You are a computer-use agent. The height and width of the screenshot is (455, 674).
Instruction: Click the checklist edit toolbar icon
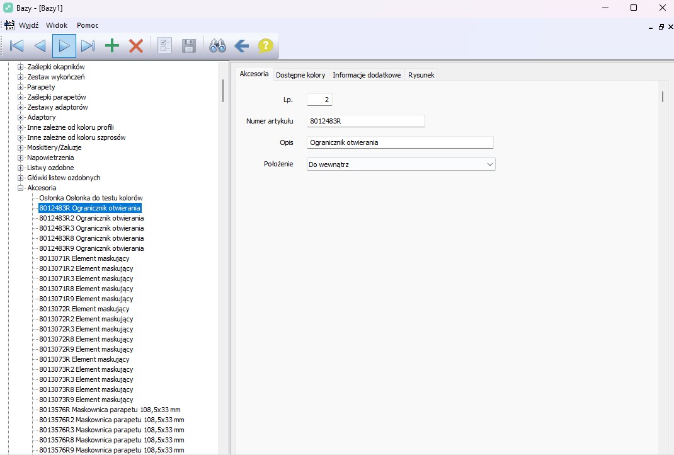(x=164, y=45)
